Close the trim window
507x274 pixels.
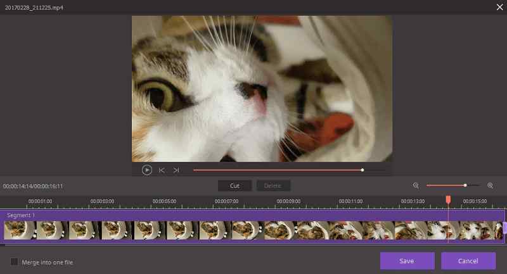499,7
